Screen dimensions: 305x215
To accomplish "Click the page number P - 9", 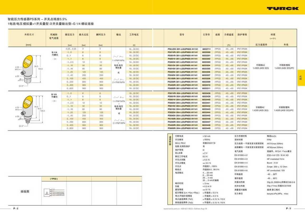I will (288, 208).
